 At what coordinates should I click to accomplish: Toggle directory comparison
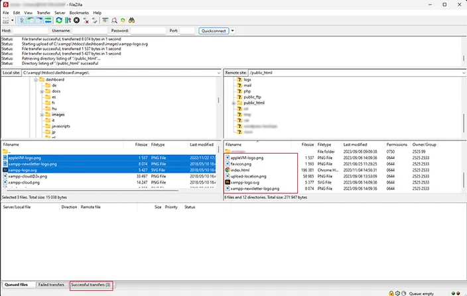(x=114, y=21)
